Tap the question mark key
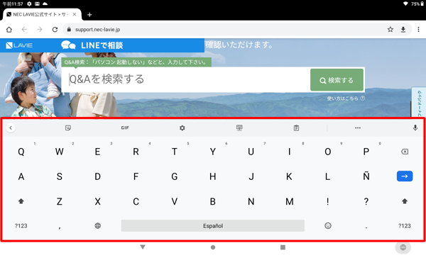This screenshot has height=255, width=426. pos(366,201)
